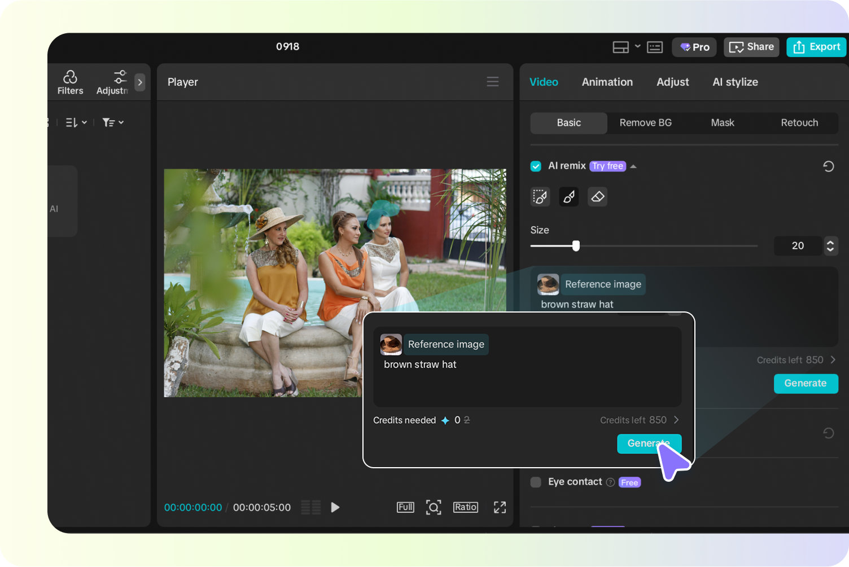Open Credits left 850 in side panel
The image size is (849, 567).
(x=796, y=360)
